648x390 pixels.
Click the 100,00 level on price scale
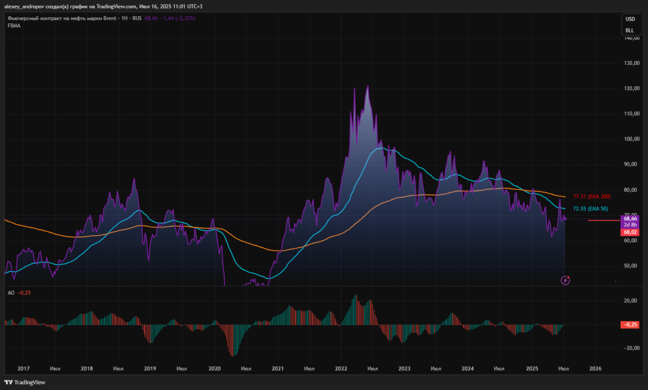click(x=631, y=139)
